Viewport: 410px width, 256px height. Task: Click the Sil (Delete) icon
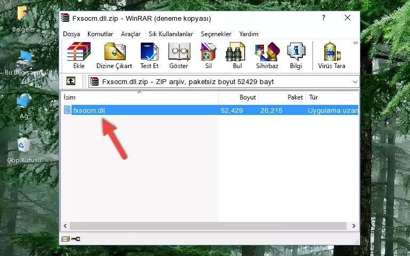[208, 55]
